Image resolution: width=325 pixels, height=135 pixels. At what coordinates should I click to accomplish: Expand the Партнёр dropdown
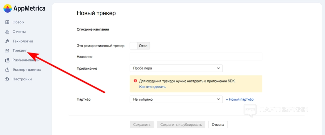176,99
